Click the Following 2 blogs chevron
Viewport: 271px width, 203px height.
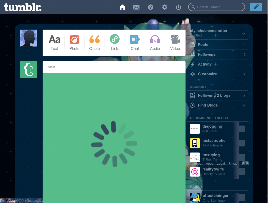244,96
